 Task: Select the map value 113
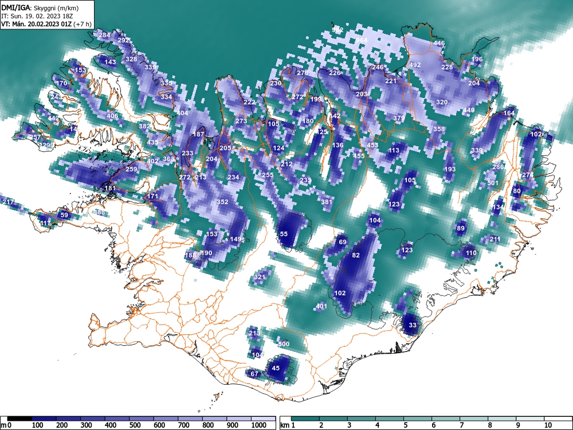click(x=394, y=150)
